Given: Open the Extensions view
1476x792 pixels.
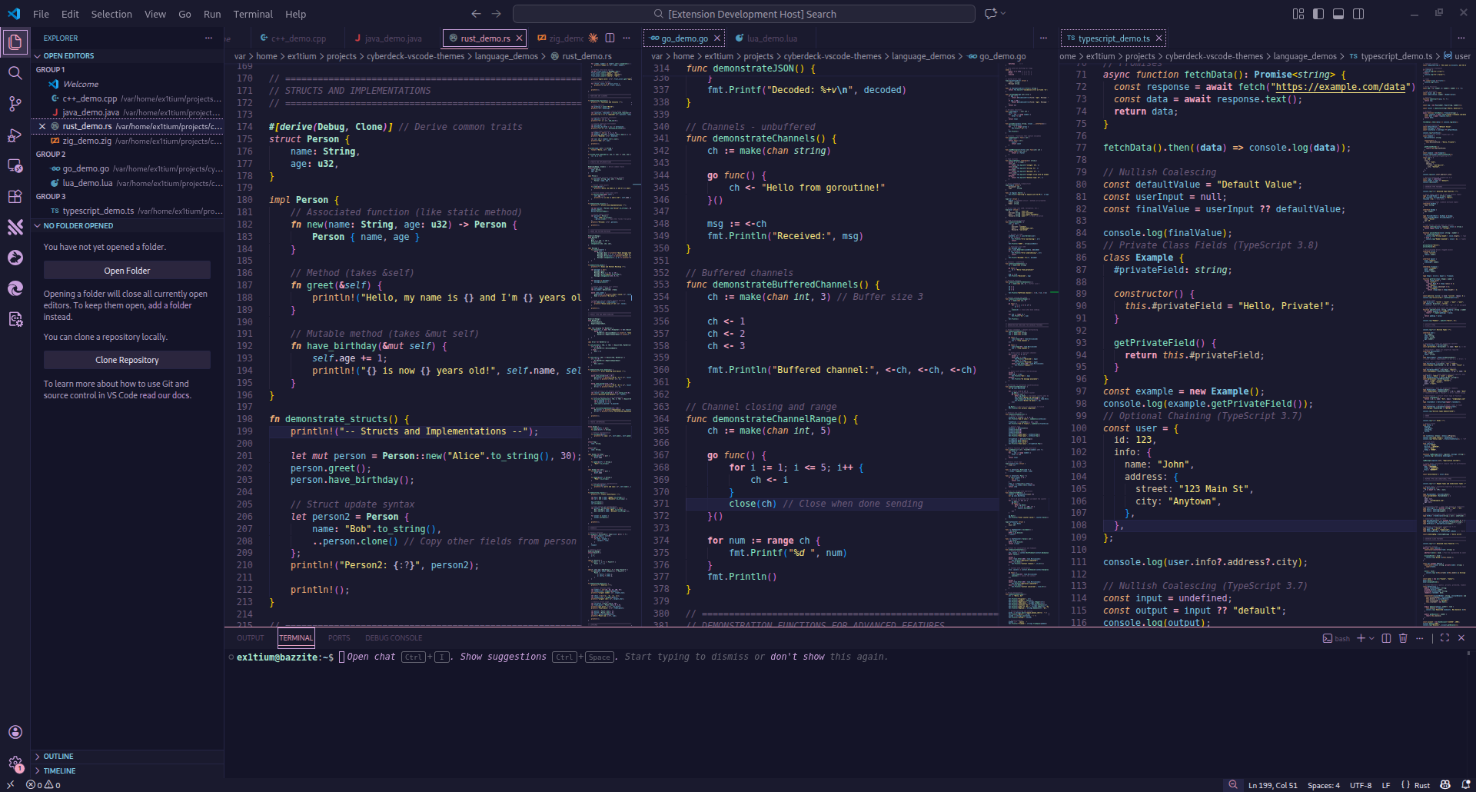Looking at the screenshot, I should (15, 197).
